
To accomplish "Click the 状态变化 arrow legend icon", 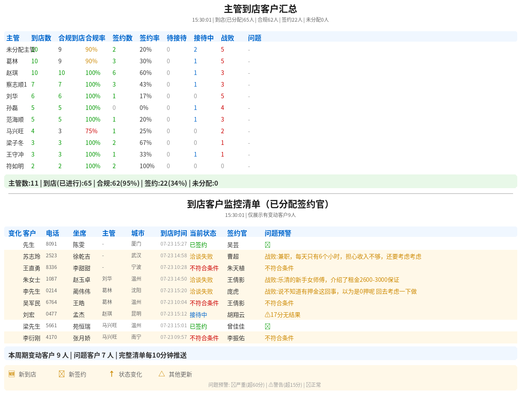I will point(112,374).
